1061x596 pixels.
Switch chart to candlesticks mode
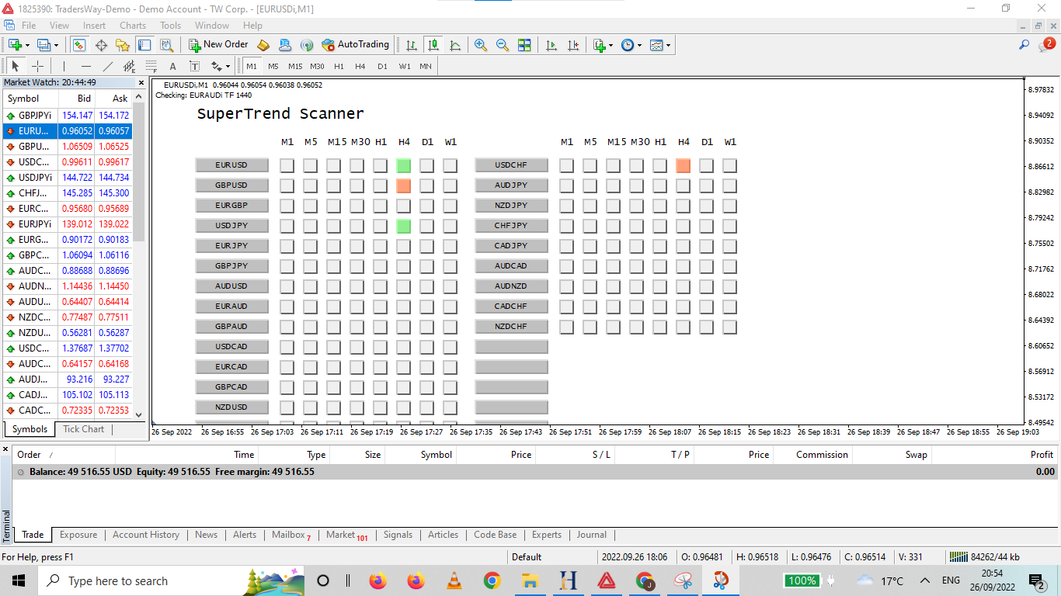tap(433, 45)
